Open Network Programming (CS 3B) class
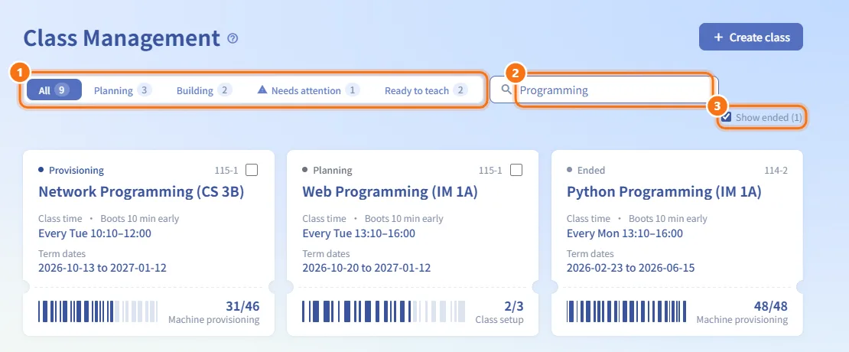 pyautogui.click(x=141, y=192)
